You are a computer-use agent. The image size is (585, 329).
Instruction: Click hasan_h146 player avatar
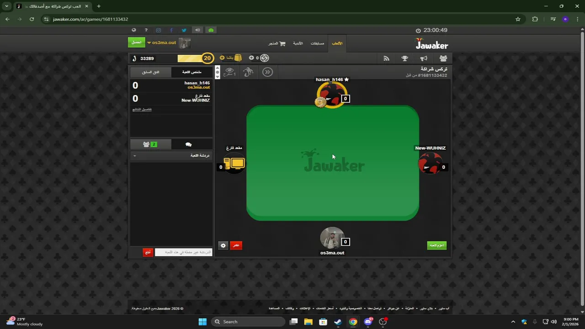pyautogui.click(x=332, y=95)
